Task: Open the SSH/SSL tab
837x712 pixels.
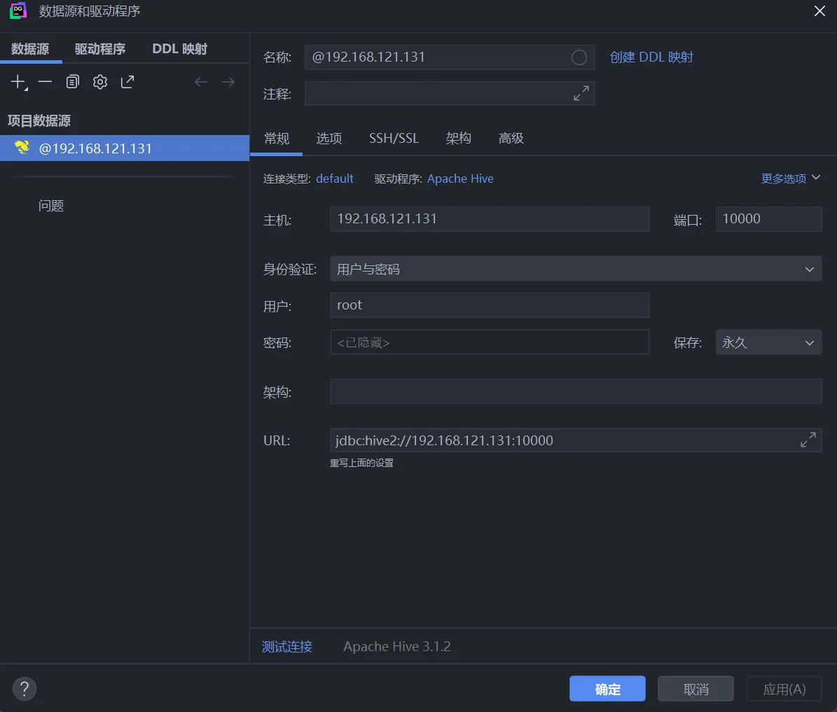Action: pos(394,138)
